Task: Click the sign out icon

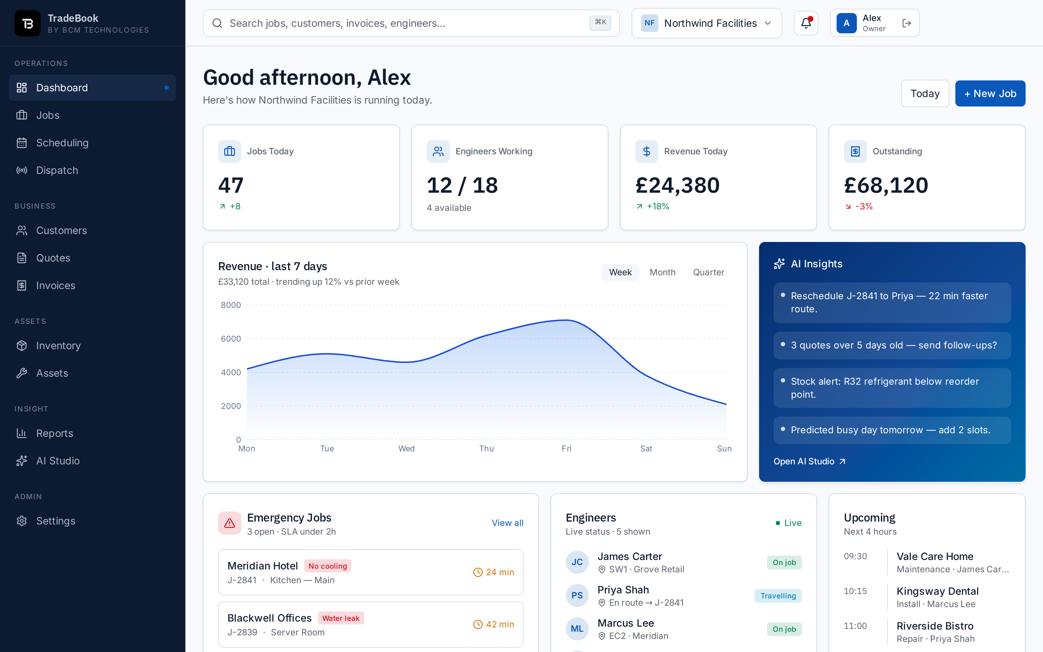Action: (x=906, y=23)
